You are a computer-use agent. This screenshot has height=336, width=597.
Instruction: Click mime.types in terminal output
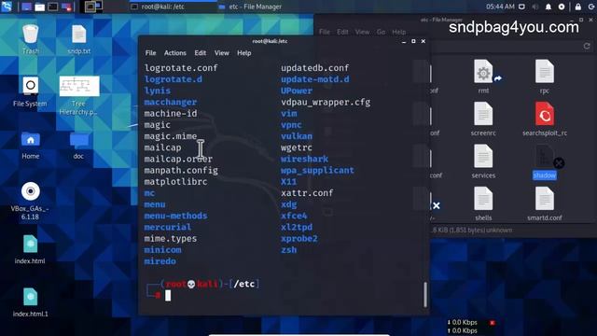point(170,239)
